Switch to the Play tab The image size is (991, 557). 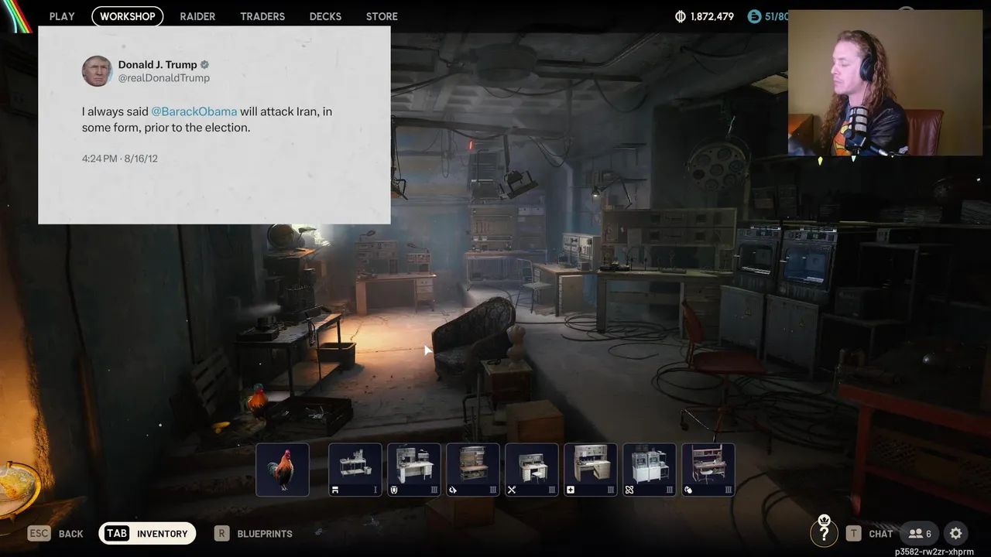click(x=62, y=16)
